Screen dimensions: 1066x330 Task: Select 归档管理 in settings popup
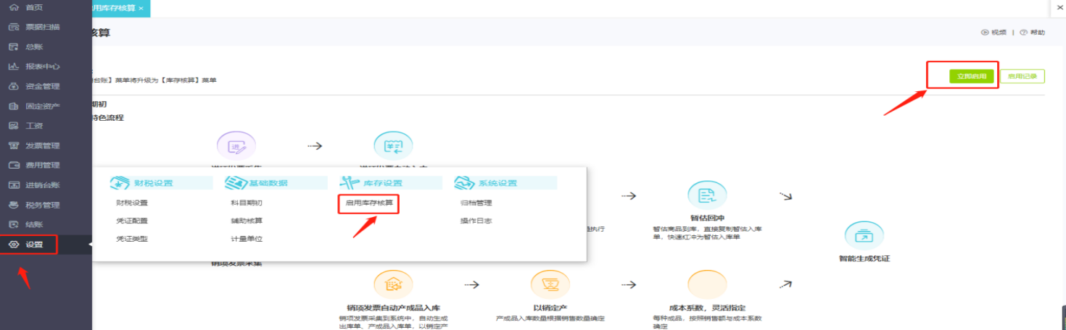tap(476, 203)
